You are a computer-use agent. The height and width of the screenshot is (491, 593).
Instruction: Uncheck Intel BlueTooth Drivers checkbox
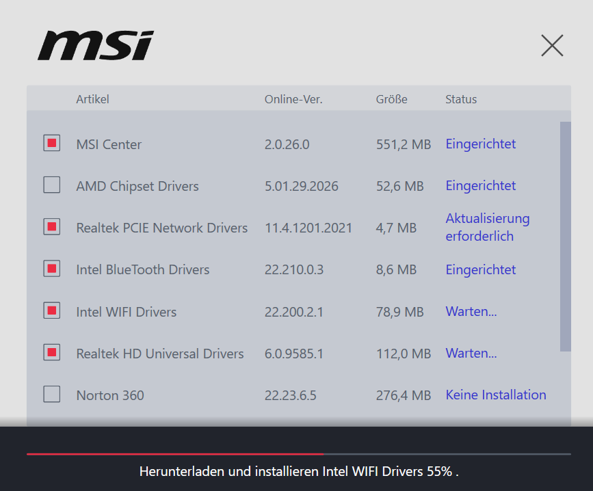(x=52, y=269)
